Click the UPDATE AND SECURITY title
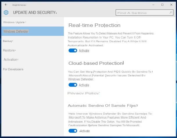 [35, 12]
